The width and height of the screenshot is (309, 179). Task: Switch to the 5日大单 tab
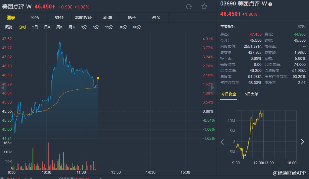tap(251, 94)
